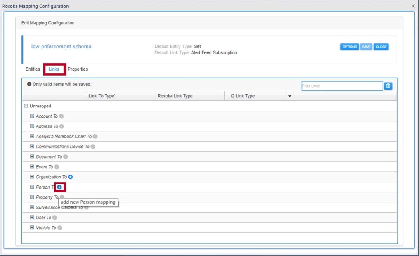Click the info icon by 'Only valid items'

tap(29, 84)
